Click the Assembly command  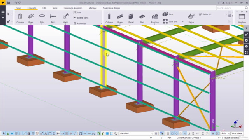[x=79, y=23]
